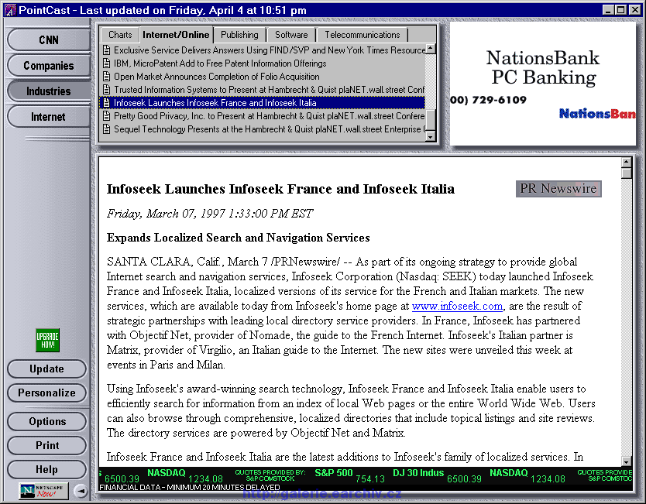Click document icon beside Pretty Good Privacy headline
Screen dimensions: 646x504
point(106,116)
